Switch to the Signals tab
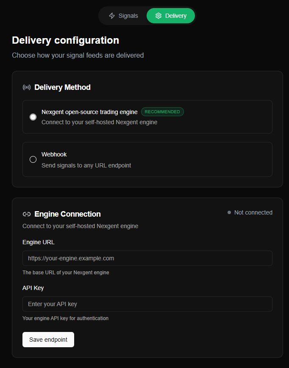 (123, 15)
